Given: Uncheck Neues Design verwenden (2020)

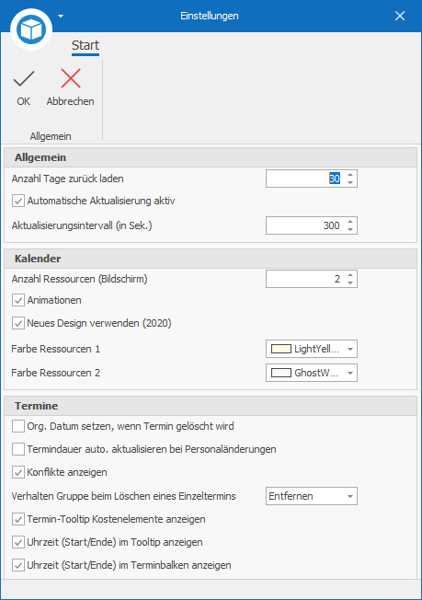Looking at the screenshot, I should coord(18,323).
